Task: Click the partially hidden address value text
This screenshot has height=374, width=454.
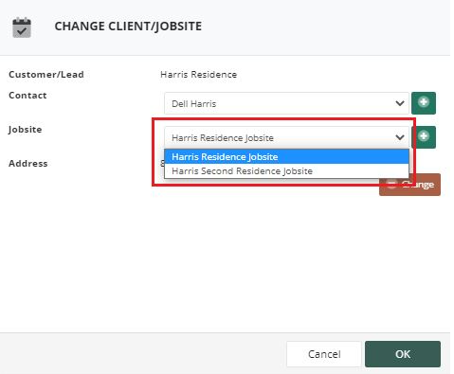Action: 162,164
